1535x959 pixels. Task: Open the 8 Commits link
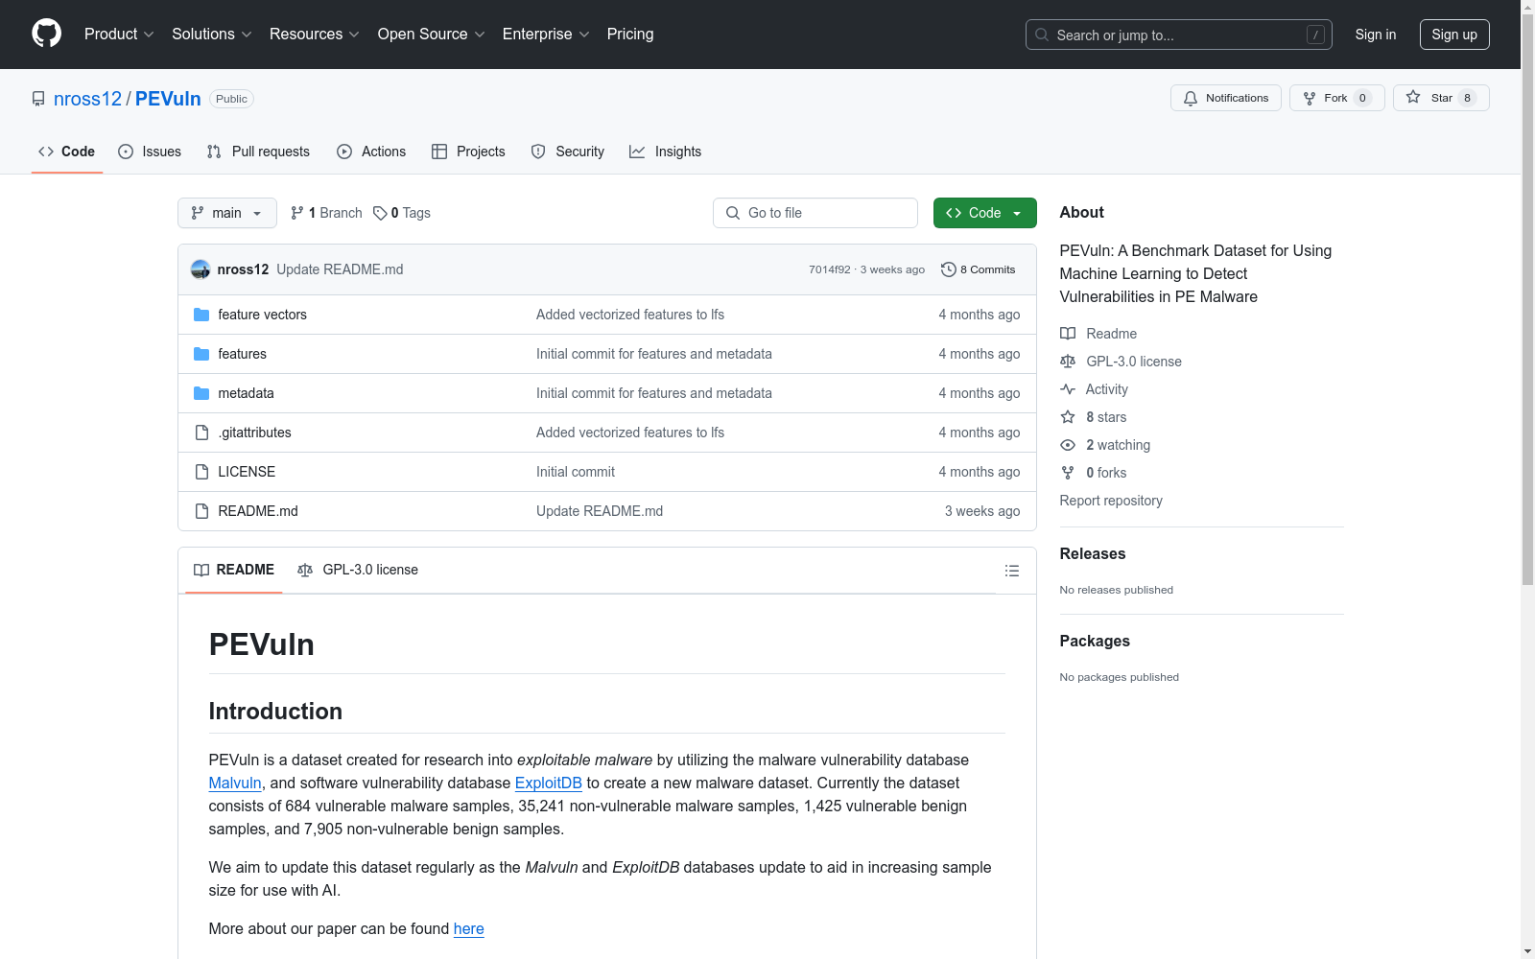tap(979, 269)
